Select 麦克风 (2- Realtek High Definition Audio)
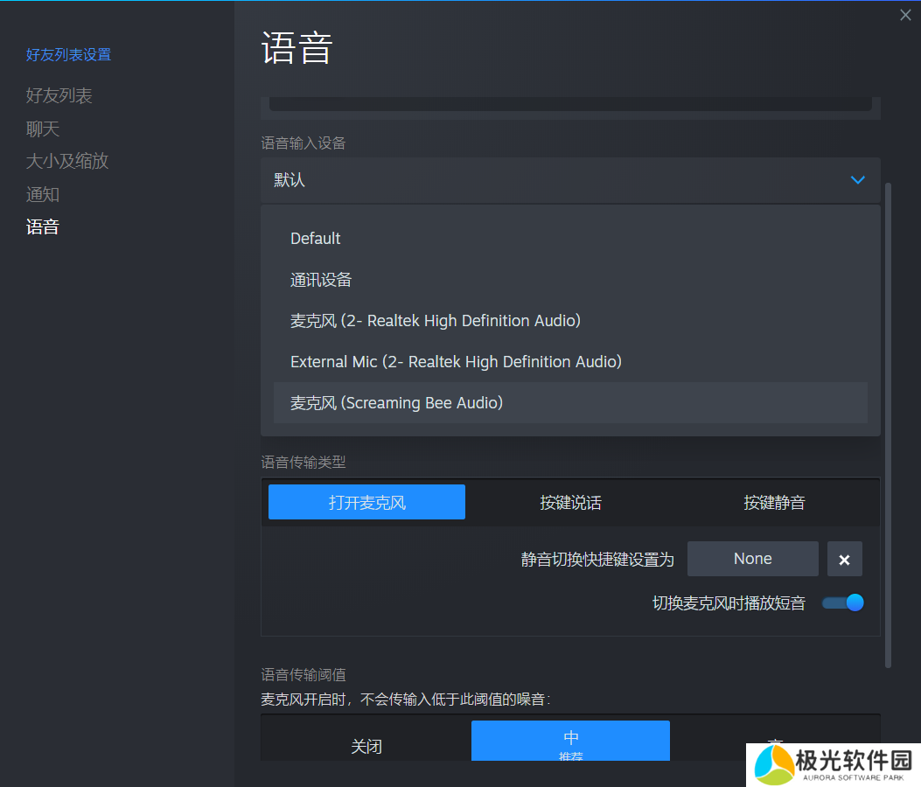The image size is (921, 787). pyautogui.click(x=570, y=321)
